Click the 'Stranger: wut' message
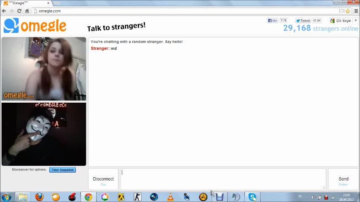 tap(104, 48)
